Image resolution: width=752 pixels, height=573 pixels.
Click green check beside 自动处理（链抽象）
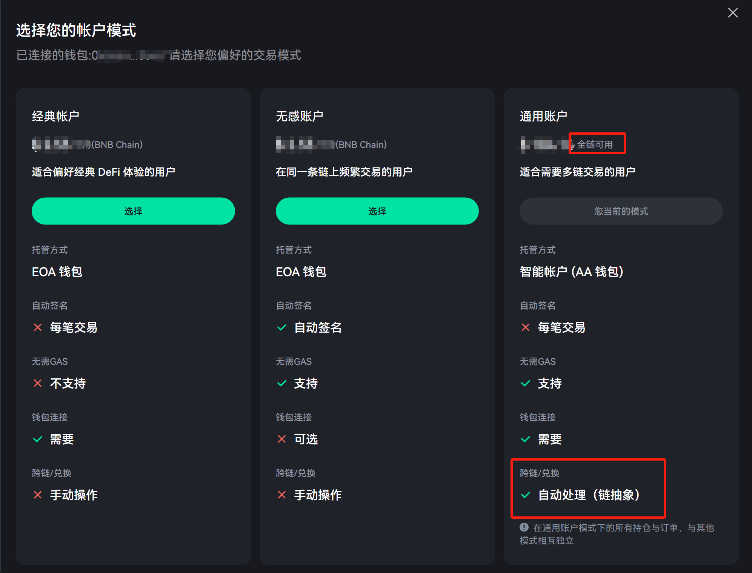pyautogui.click(x=526, y=495)
